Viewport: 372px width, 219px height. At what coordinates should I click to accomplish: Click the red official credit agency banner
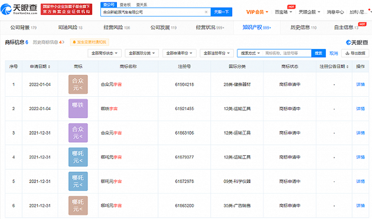[66, 9]
